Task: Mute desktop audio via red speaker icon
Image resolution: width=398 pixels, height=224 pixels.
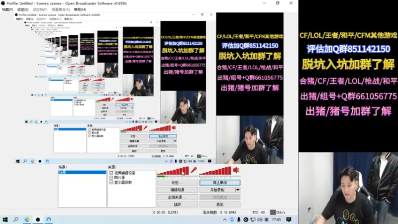Action: tap(236, 170)
